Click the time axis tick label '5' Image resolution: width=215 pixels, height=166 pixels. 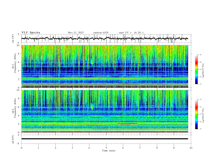106,148
